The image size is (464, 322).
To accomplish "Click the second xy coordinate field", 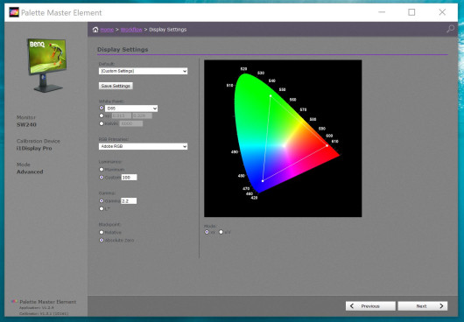I will [x=142, y=115].
